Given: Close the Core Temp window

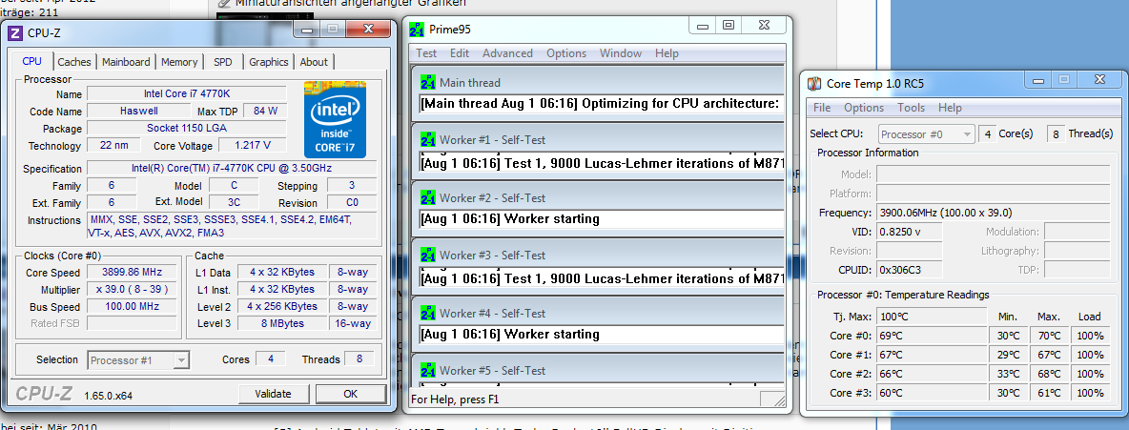Looking at the screenshot, I should (1099, 80).
